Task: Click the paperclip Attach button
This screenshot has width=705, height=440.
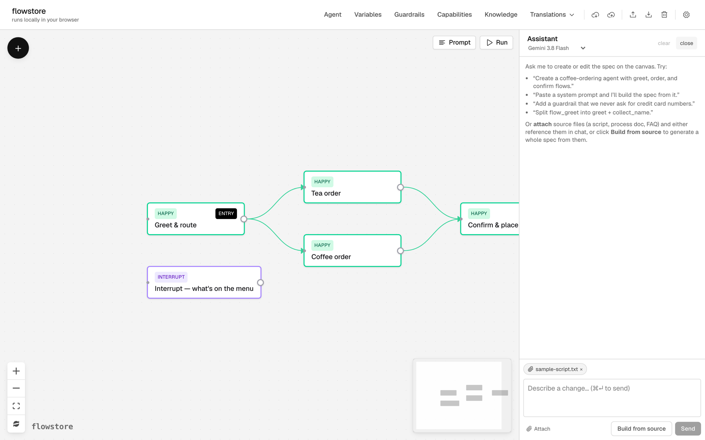Action: (x=538, y=429)
